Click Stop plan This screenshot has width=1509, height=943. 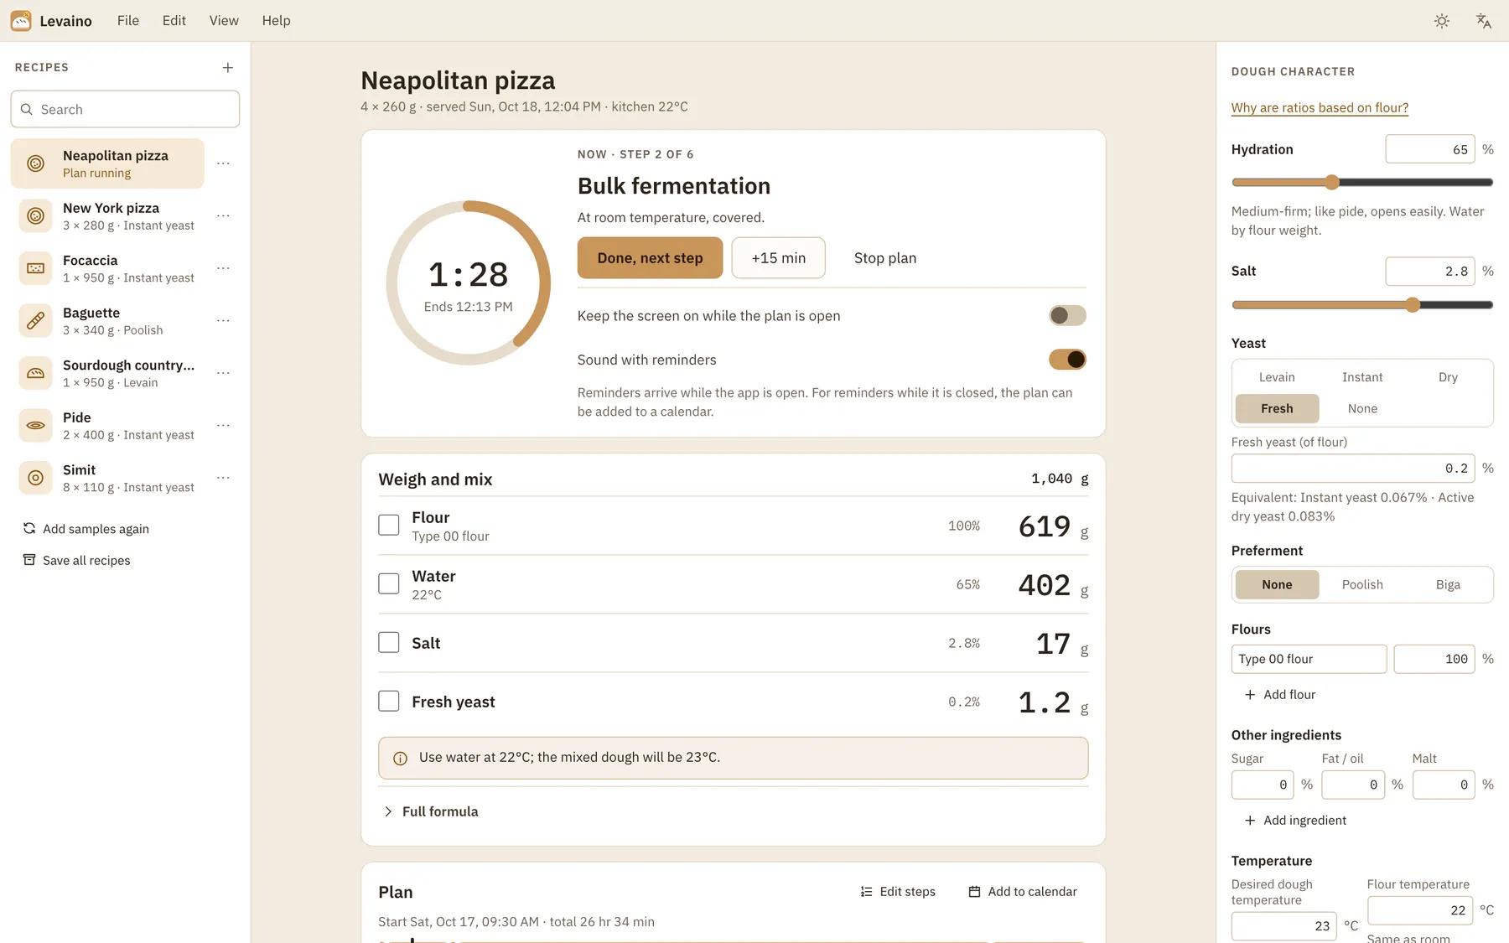[885, 258]
